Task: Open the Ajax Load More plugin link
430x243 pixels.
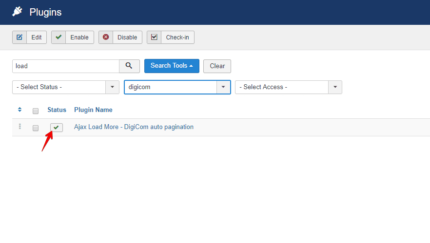Action: (x=134, y=127)
